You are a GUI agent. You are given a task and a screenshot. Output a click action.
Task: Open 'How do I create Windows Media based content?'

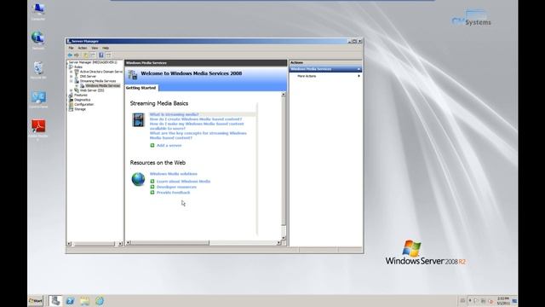196,119
